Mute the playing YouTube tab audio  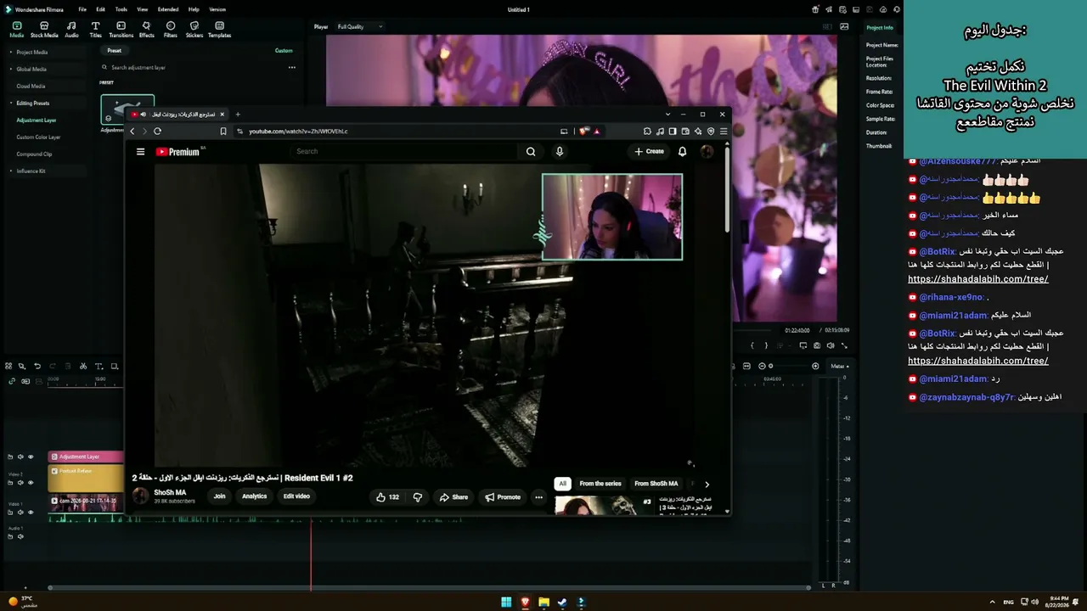[x=143, y=115]
